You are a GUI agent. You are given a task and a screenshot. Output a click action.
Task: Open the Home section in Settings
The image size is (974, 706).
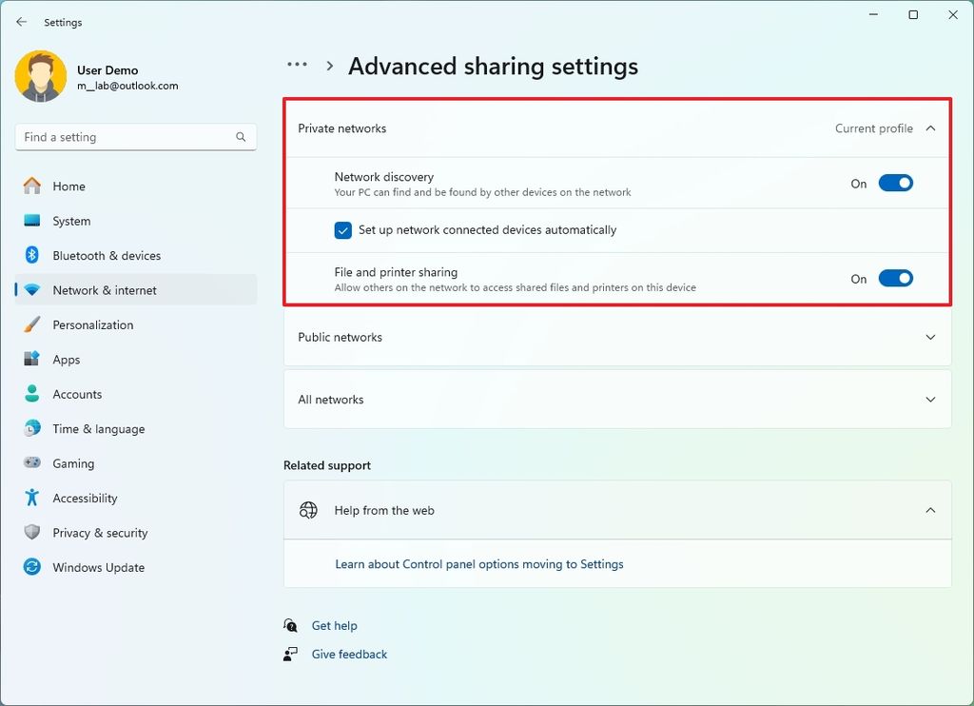pos(70,186)
